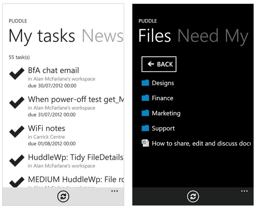Click the due 31/07/2012 00:00 date
The height and width of the screenshot is (208, 257).
point(52,115)
